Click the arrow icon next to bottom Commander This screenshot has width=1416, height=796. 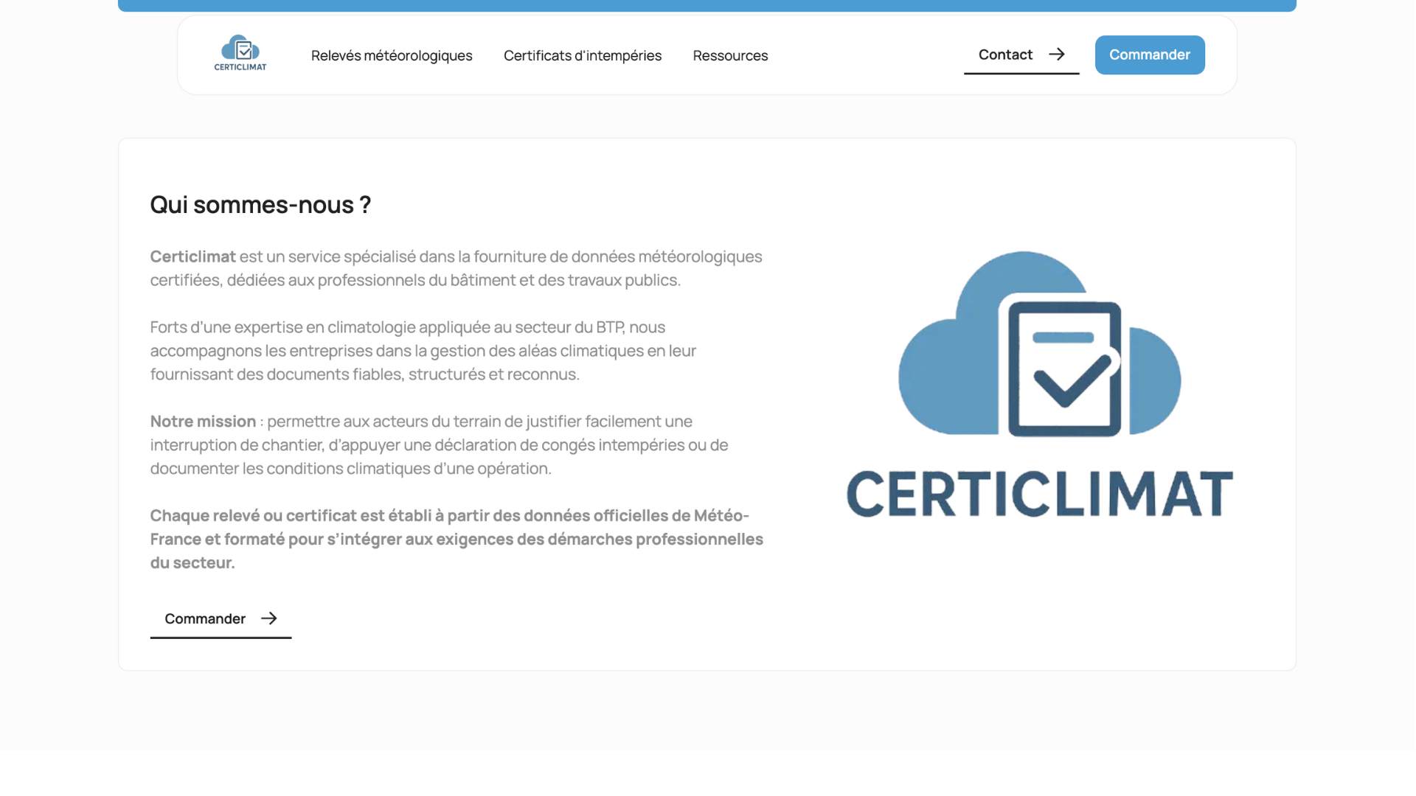coord(269,618)
